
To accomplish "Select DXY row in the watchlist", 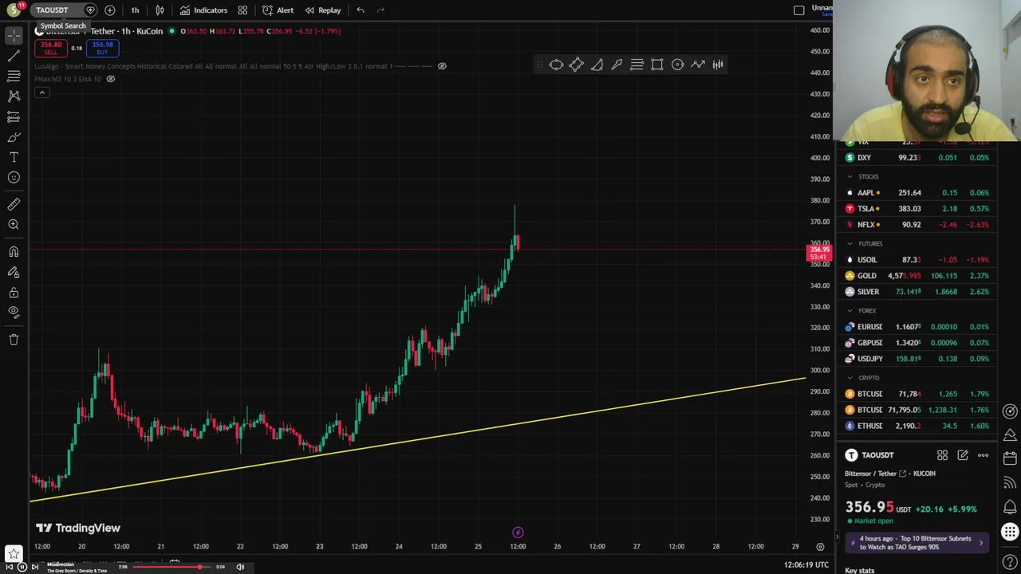I will click(x=917, y=158).
